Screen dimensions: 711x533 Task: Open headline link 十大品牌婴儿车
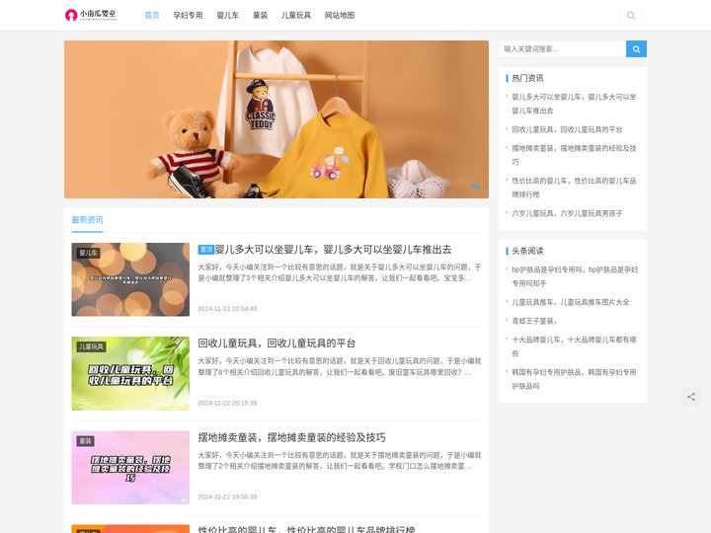coord(574,346)
